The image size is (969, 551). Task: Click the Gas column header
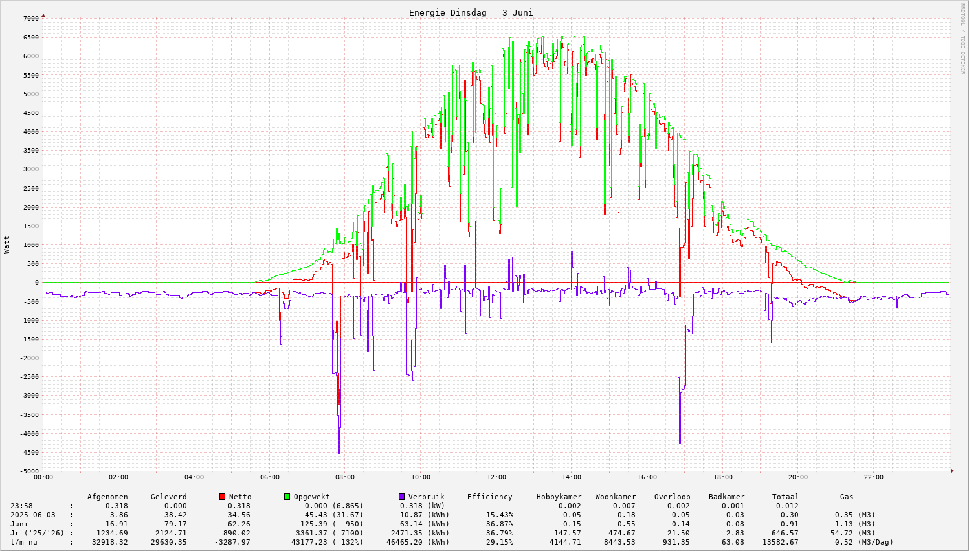pyautogui.click(x=847, y=497)
